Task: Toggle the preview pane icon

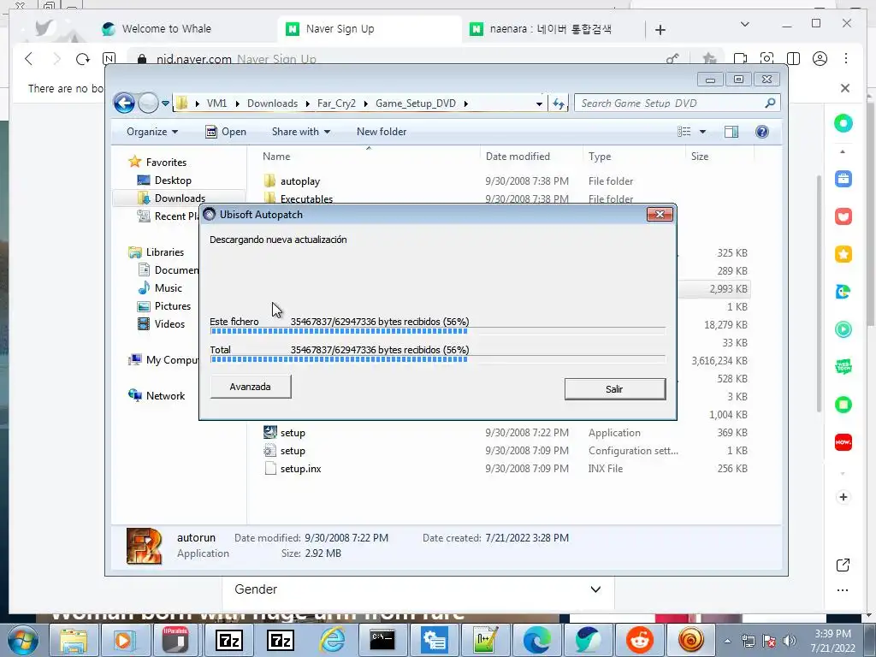Action: coord(731,132)
